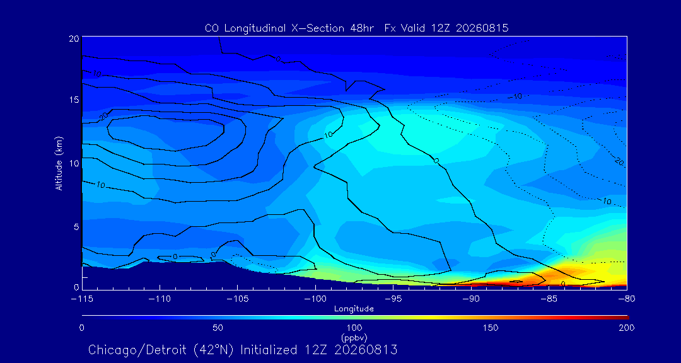This screenshot has height=363, width=681.
Task: Click the 20 contour label near -114 longitude
Action: [103, 117]
